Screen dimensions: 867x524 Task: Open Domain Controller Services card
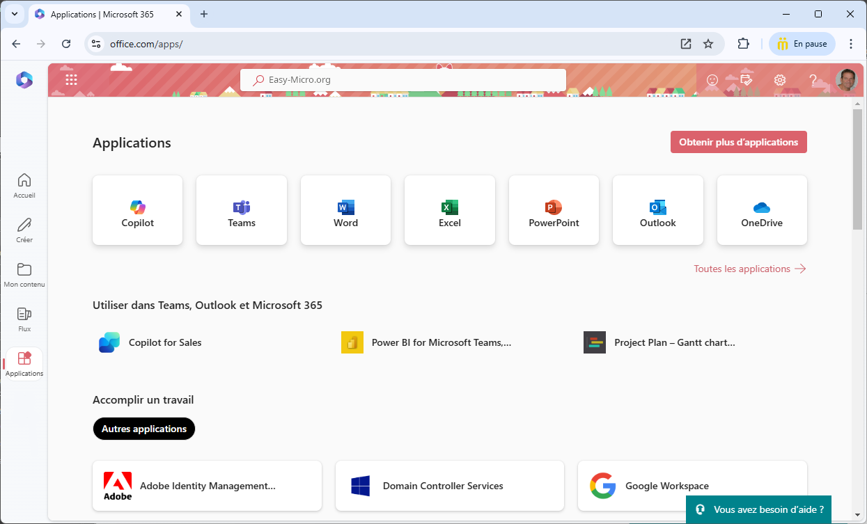pyautogui.click(x=450, y=486)
